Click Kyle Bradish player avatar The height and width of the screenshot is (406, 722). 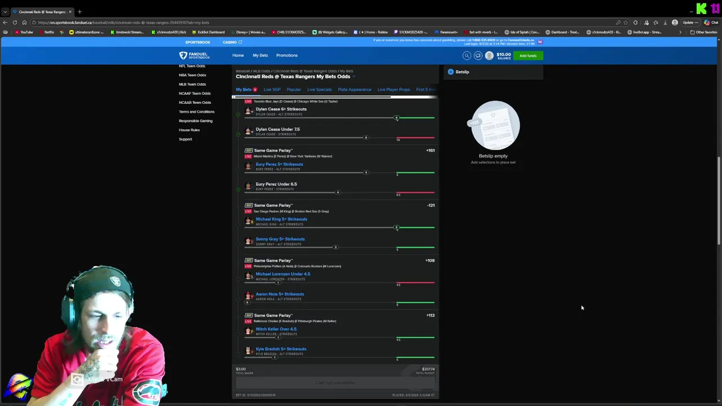248,351
